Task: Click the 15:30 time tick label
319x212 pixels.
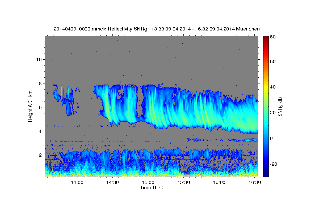Action: pos(183,183)
